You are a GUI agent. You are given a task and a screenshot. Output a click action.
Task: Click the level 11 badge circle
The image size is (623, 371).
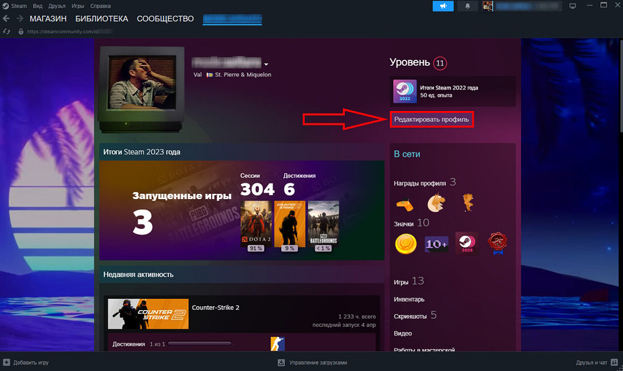[440, 63]
